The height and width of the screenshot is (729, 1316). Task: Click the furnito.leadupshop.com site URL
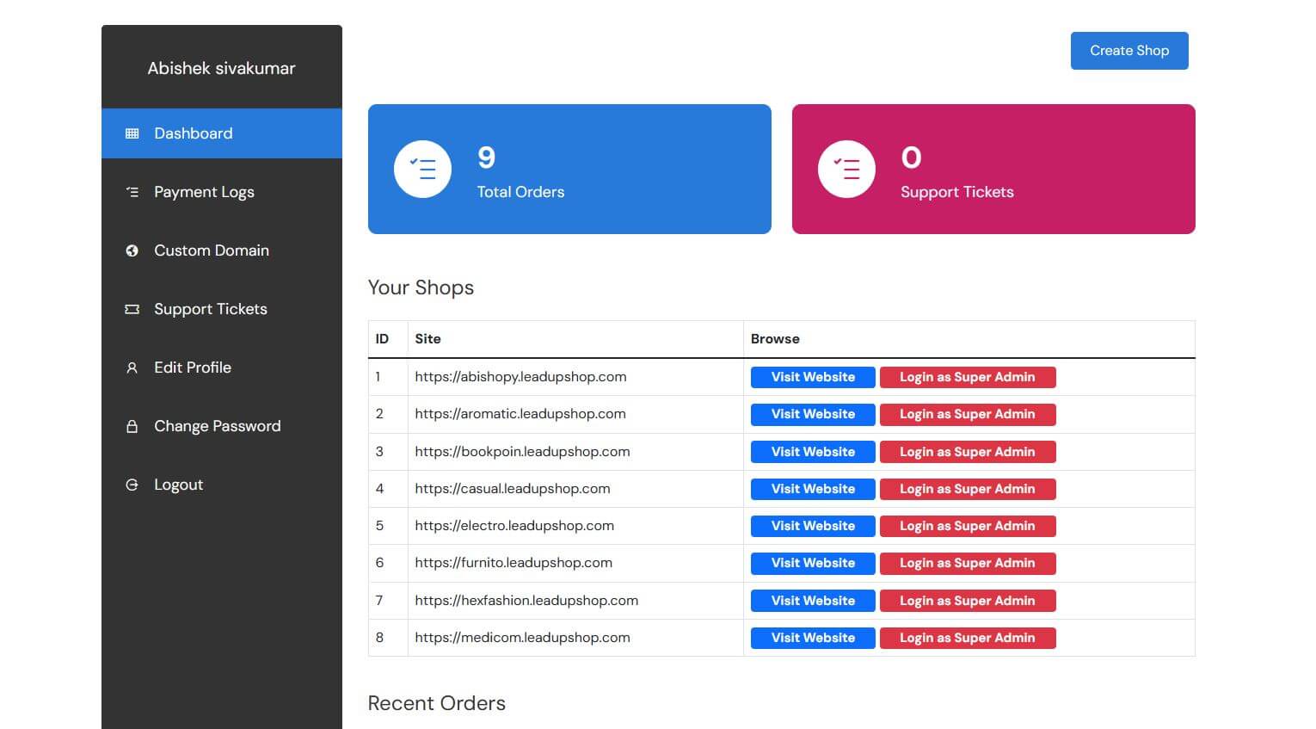tap(513, 563)
